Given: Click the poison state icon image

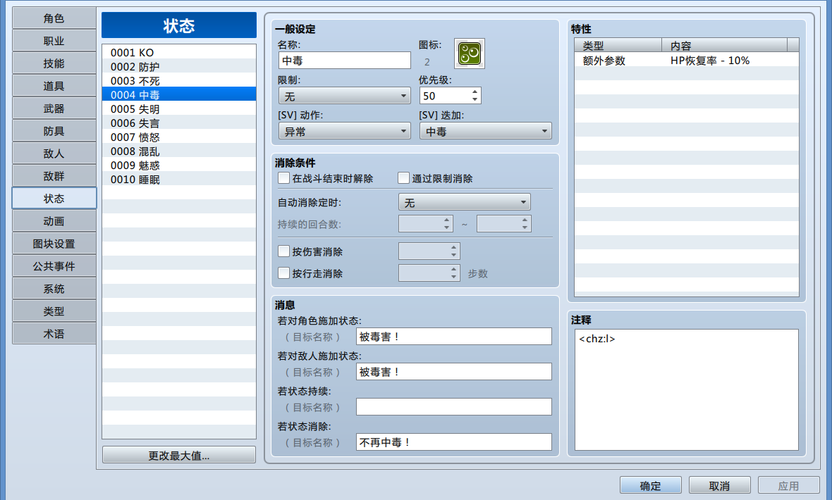Looking at the screenshot, I should tap(470, 54).
